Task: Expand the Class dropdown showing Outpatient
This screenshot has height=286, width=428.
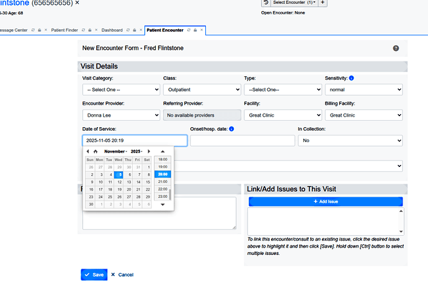Action: coord(202,89)
